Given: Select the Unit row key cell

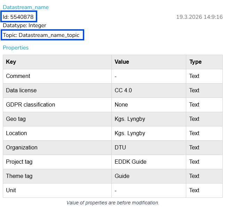Looking at the screenshot, I should tap(11, 190).
